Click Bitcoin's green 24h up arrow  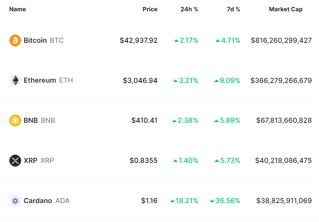[177, 41]
